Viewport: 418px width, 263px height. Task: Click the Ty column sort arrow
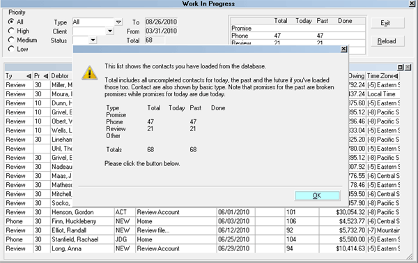point(29,76)
